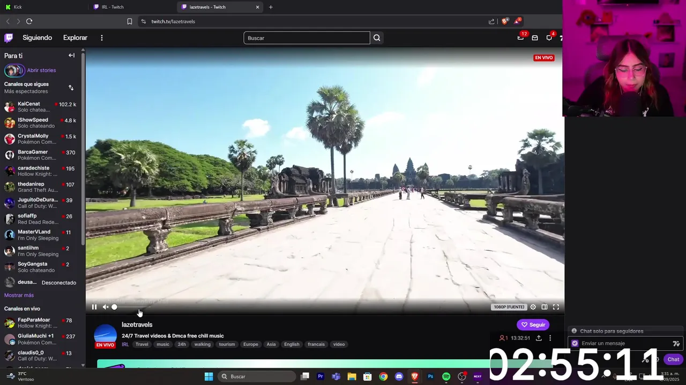The width and height of the screenshot is (686, 385).
Task: Pause the stream video
Action: pos(94,307)
